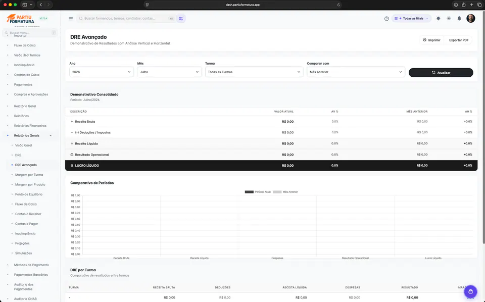Click the VALOR ATUAL column header
Screen dimensions: 485x302
click(283, 112)
